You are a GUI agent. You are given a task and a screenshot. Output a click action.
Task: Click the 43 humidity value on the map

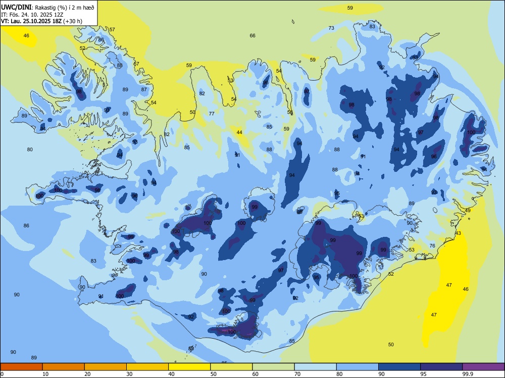click(x=458, y=233)
